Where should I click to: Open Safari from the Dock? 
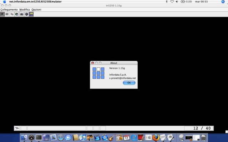61,137
